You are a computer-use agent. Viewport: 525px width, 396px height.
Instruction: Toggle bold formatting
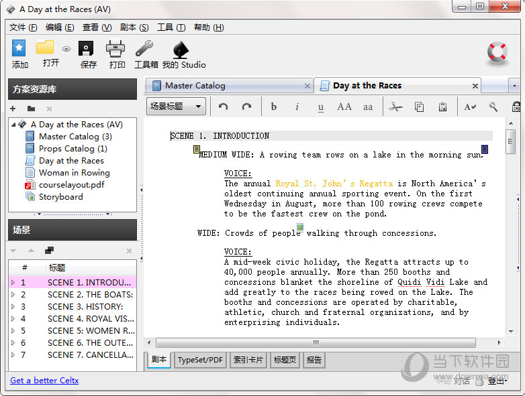273,107
